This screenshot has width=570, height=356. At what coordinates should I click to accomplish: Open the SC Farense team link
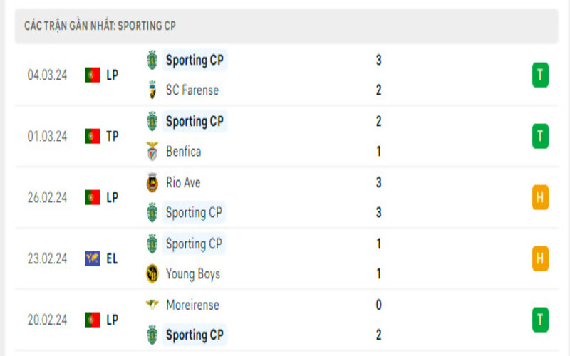[x=192, y=90]
